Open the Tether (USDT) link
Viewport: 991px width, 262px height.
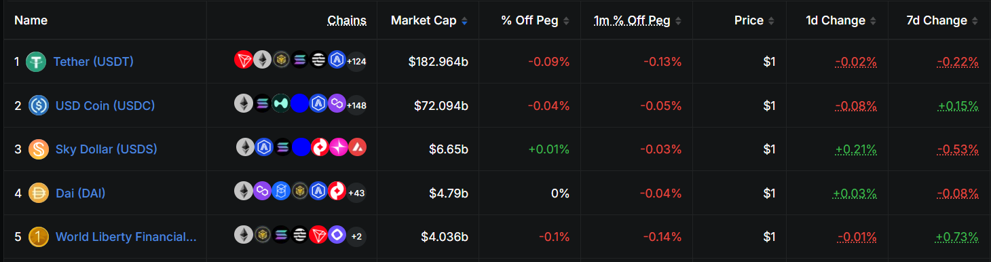click(x=94, y=62)
